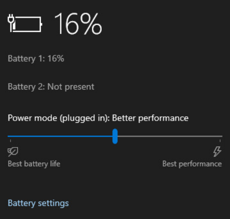Image resolution: width=230 pixels, height=219 pixels.
Task: Grab the blue power mode slider handle
Action: point(115,136)
